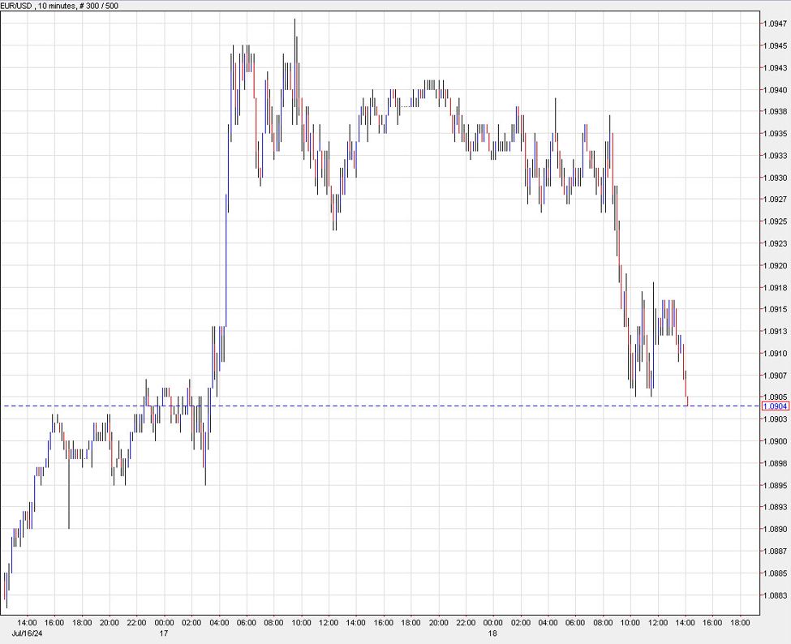791x644 pixels.
Task: Click the Jul/16/24 date label
Action: (28, 633)
